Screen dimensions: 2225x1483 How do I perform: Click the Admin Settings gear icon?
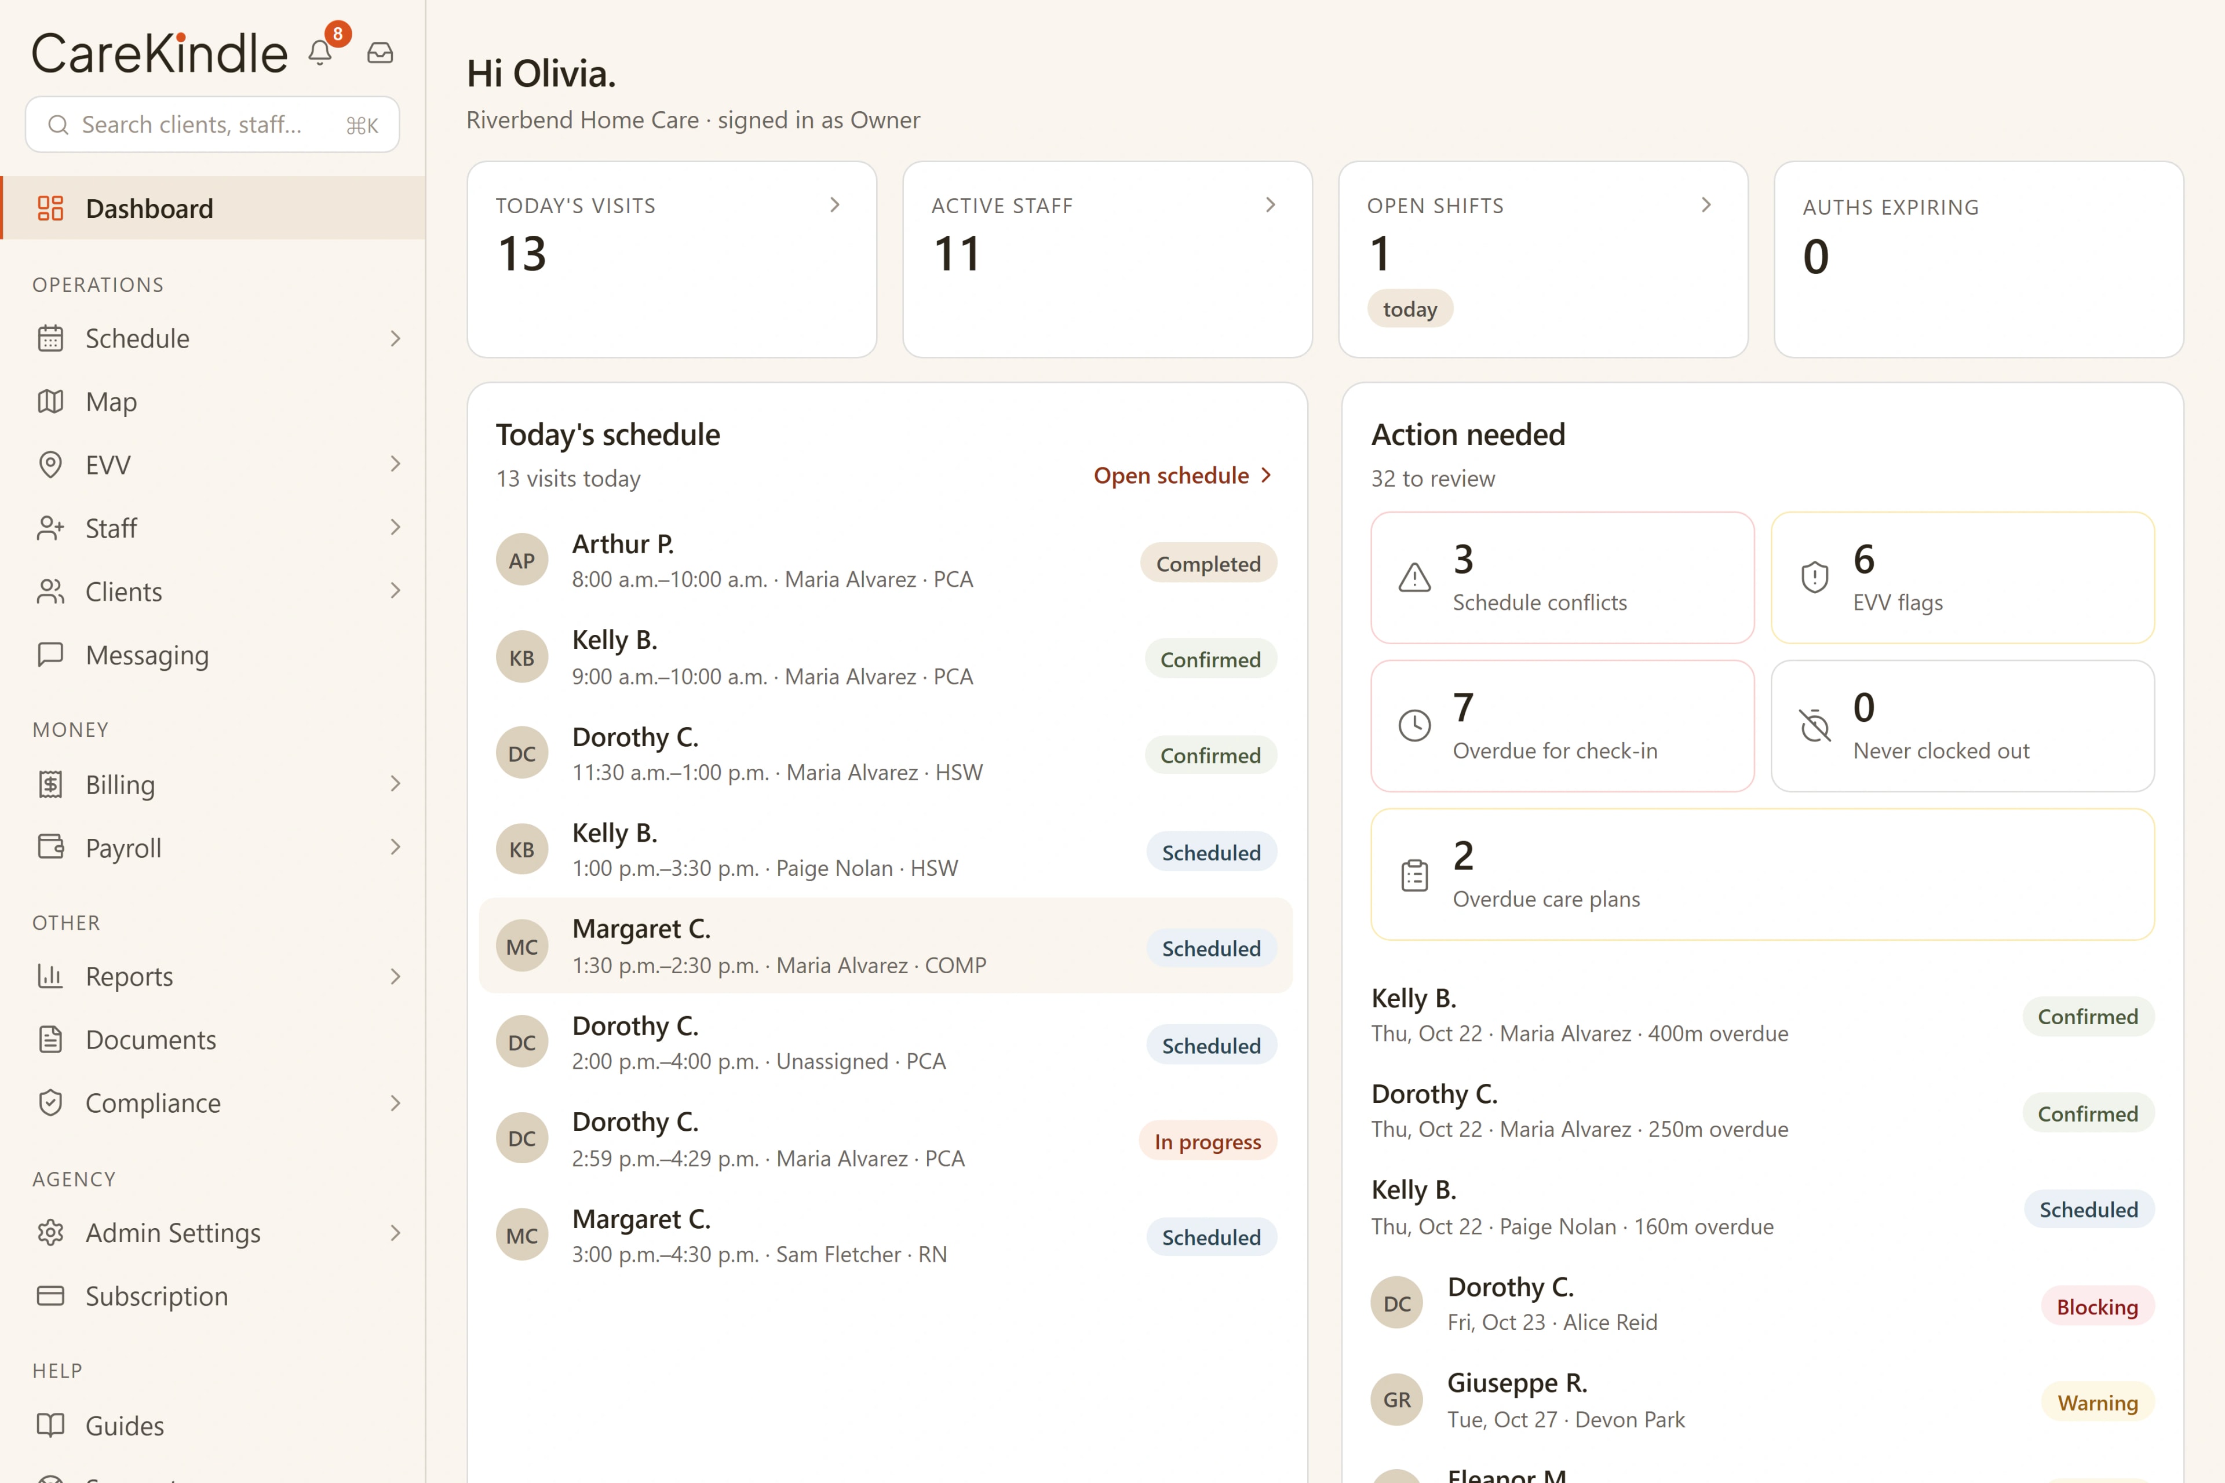tap(50, 1232)
